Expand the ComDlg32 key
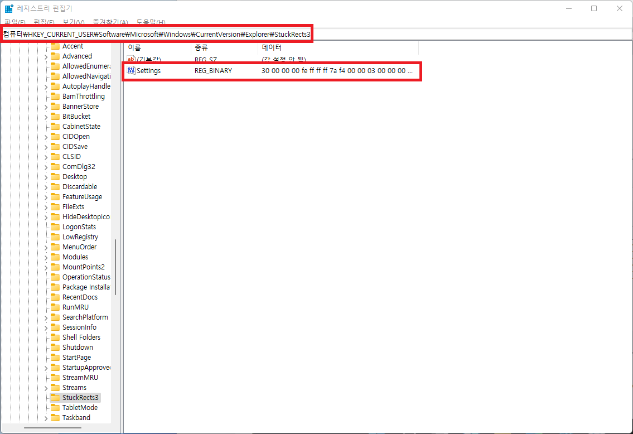This screenshot has height=434, width=633. (46, 167)
